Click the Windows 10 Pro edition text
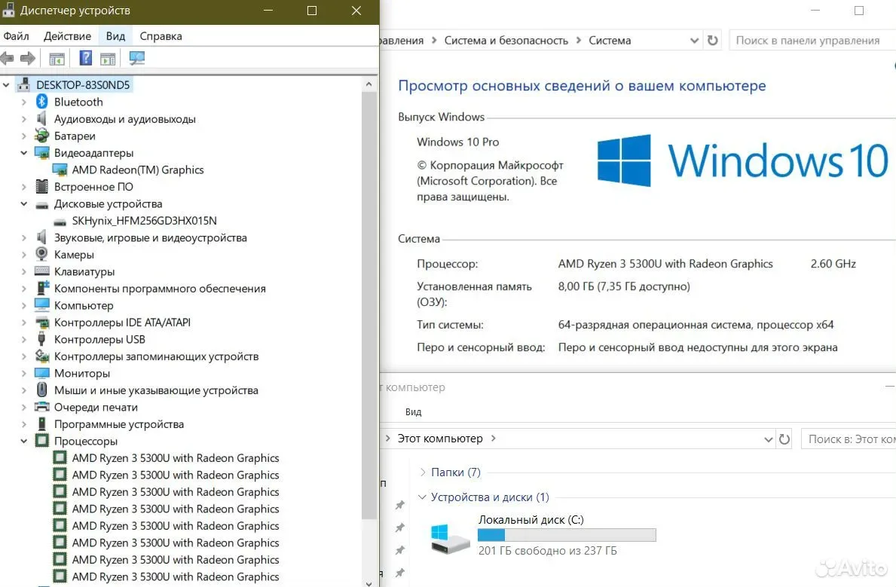This screenshot has width=896, height=587. pyautogui.click(x=457, y=142)
